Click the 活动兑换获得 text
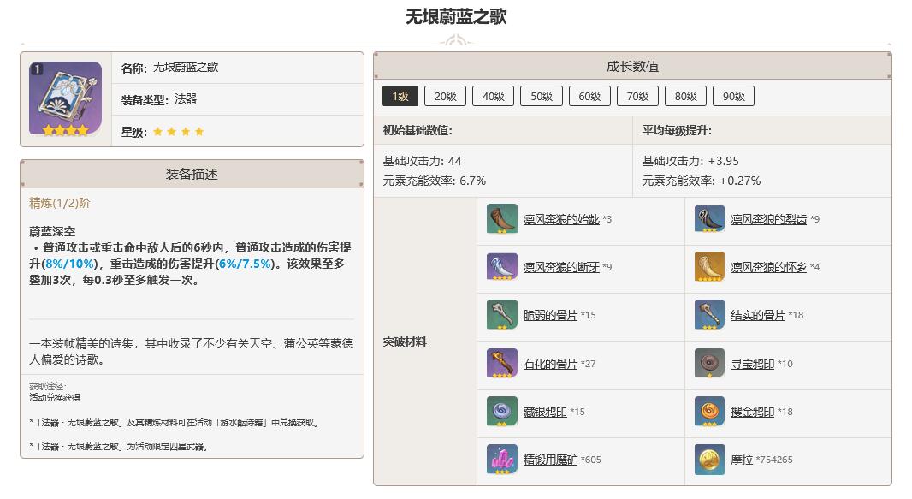The height and width of the screenshot is (499, 912). 55,397
